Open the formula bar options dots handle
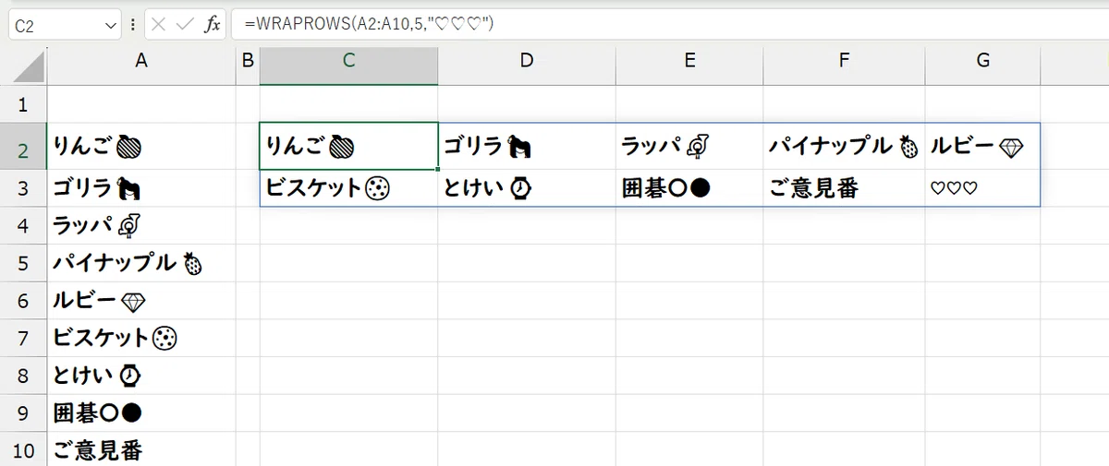This screenshot has height=466, width=1109. tap(132, 25)
